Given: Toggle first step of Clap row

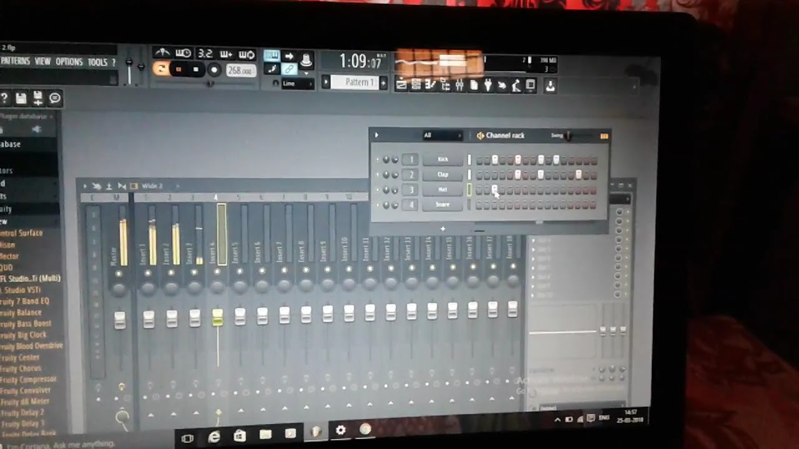Looking at the screenshot, I should (479, 175).
